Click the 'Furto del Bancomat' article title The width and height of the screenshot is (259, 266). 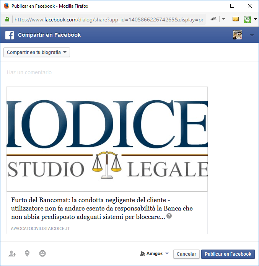tap(102, 208)
